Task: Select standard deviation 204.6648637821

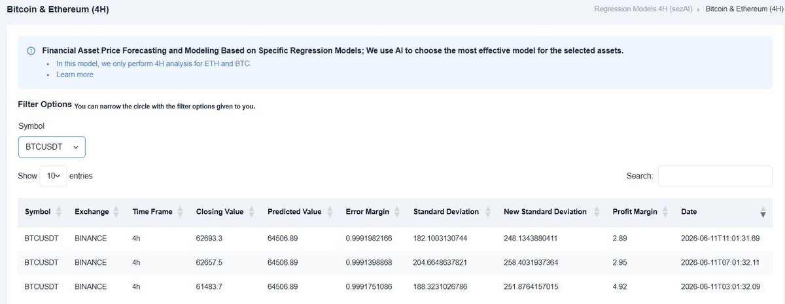Action: pyautogui.click(x=440, y=262)
